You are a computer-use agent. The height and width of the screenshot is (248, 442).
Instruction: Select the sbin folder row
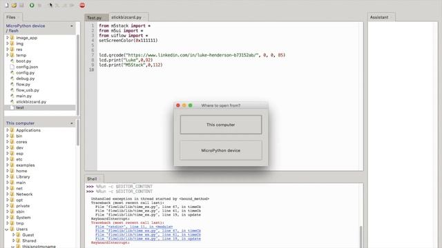tap(40, 211)
